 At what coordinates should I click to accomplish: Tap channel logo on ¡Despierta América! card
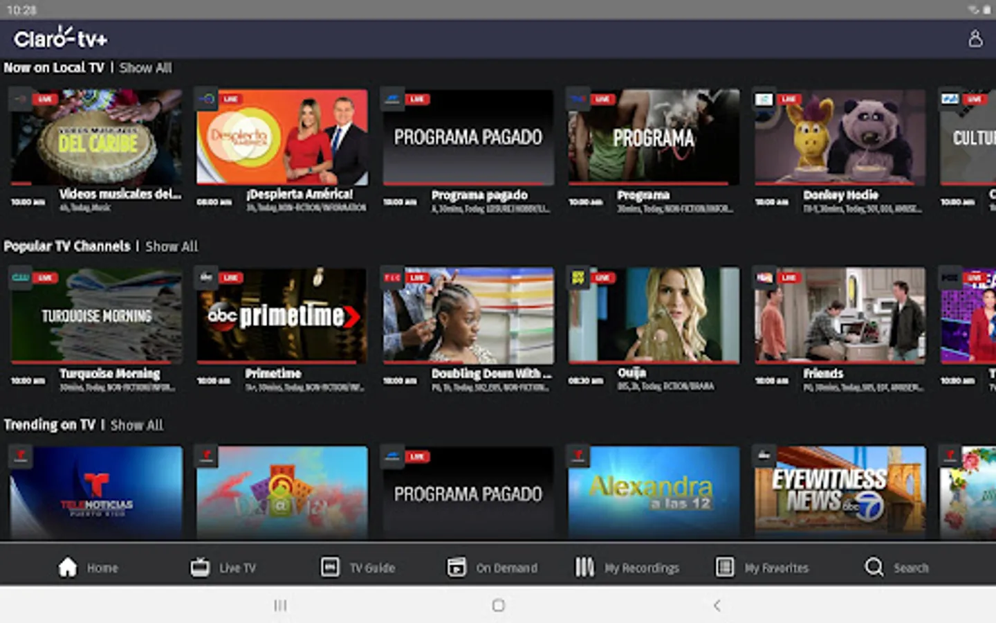[206, 99]
